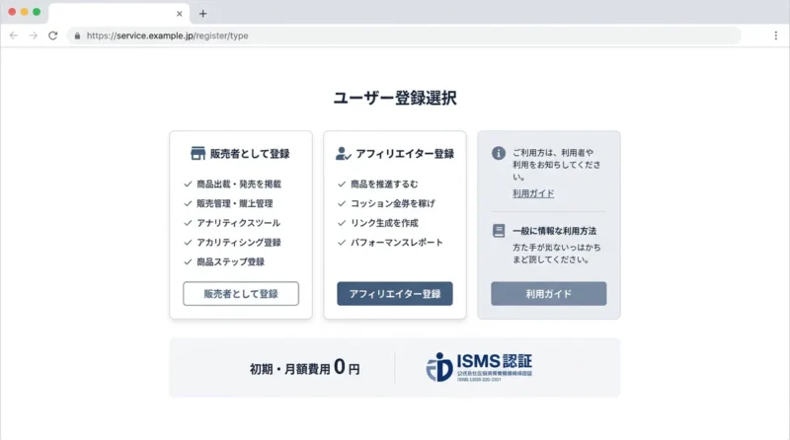The image size is (790, 440).
Task: Click the info circle icon in the guide card
Action: [x=499, y=153]
